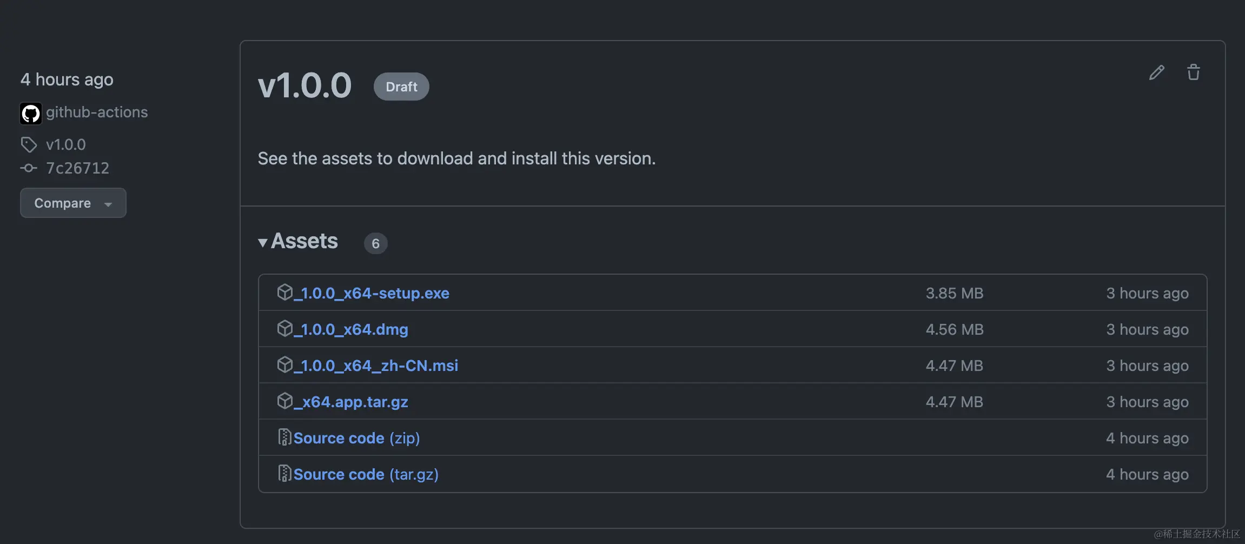This screenshot has width=1245, height=544.
Task: Download _1.0.0_x64.dmg file
Action: 351,329
